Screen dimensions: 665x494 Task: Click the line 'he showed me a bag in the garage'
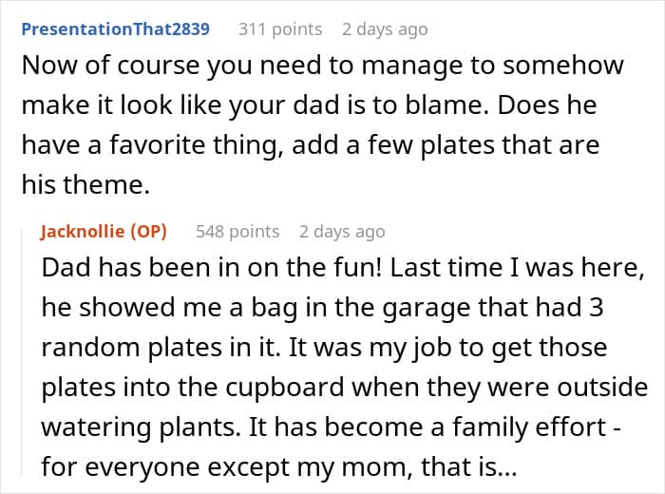click(322, 308)
